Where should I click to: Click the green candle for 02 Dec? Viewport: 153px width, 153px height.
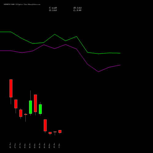[x=31, y=107]
